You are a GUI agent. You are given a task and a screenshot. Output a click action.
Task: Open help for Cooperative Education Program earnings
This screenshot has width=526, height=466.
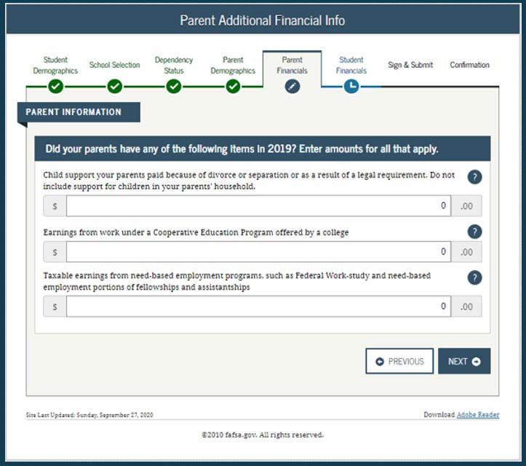click(x=474, y=232)
